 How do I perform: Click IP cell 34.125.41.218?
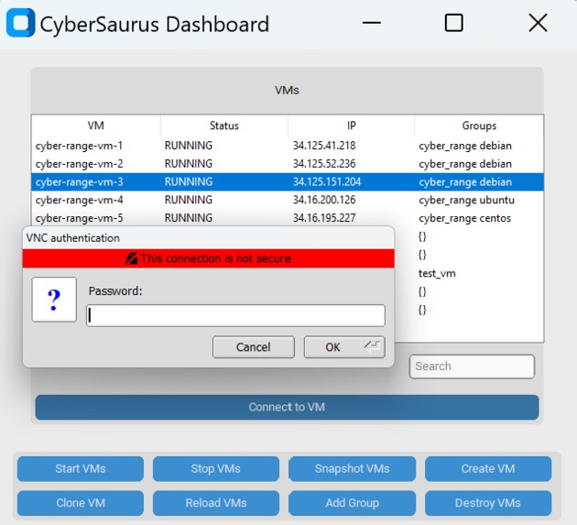(324, 146)
